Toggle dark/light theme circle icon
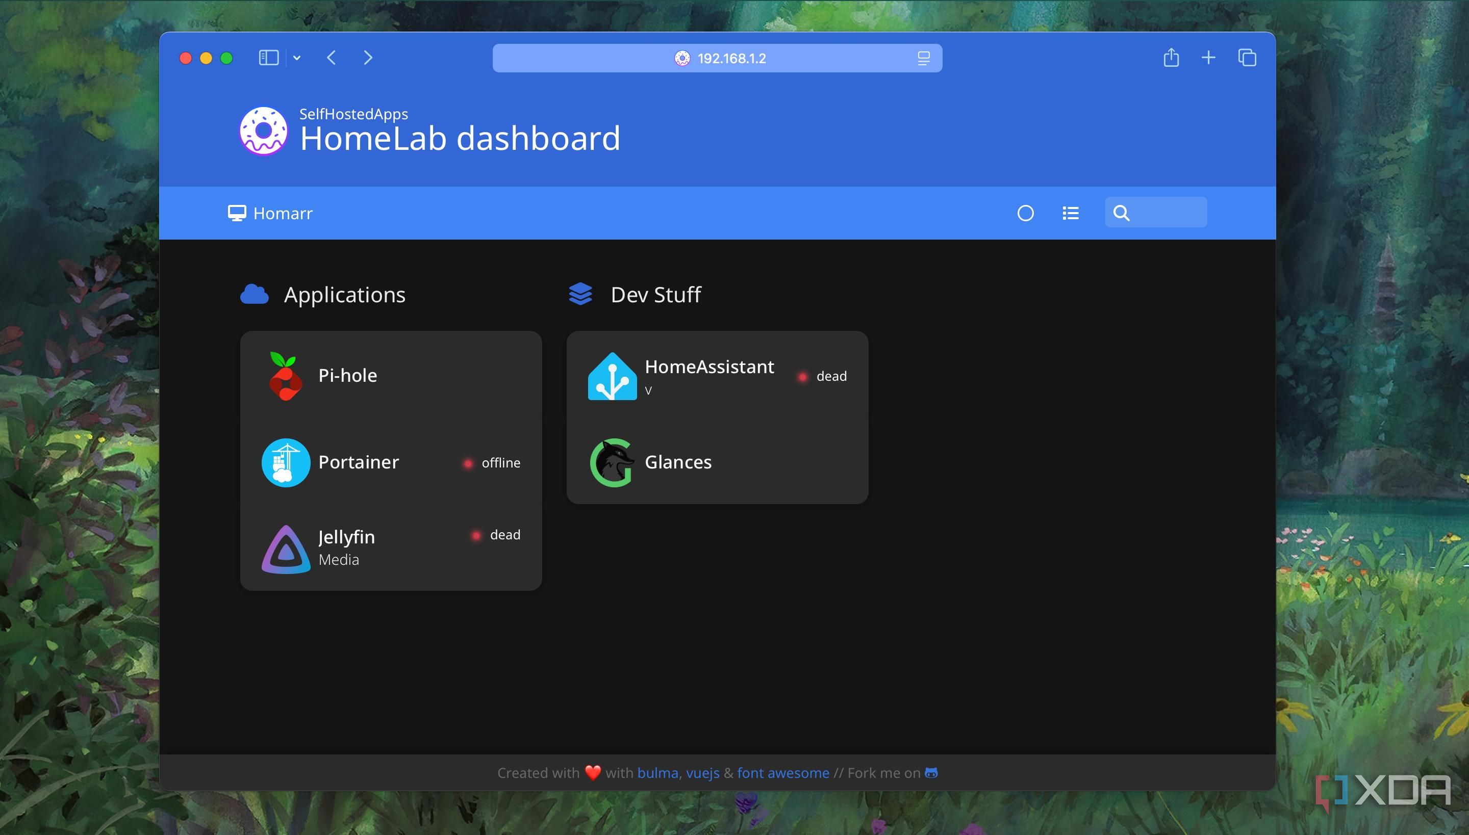The width and height of the screenshot is (1469, 835). coord(1025,213)
